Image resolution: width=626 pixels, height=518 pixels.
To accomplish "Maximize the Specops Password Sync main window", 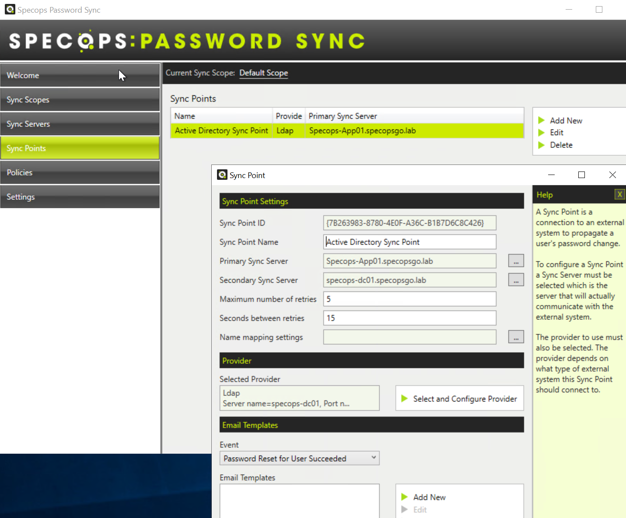I will coord(599,10).
